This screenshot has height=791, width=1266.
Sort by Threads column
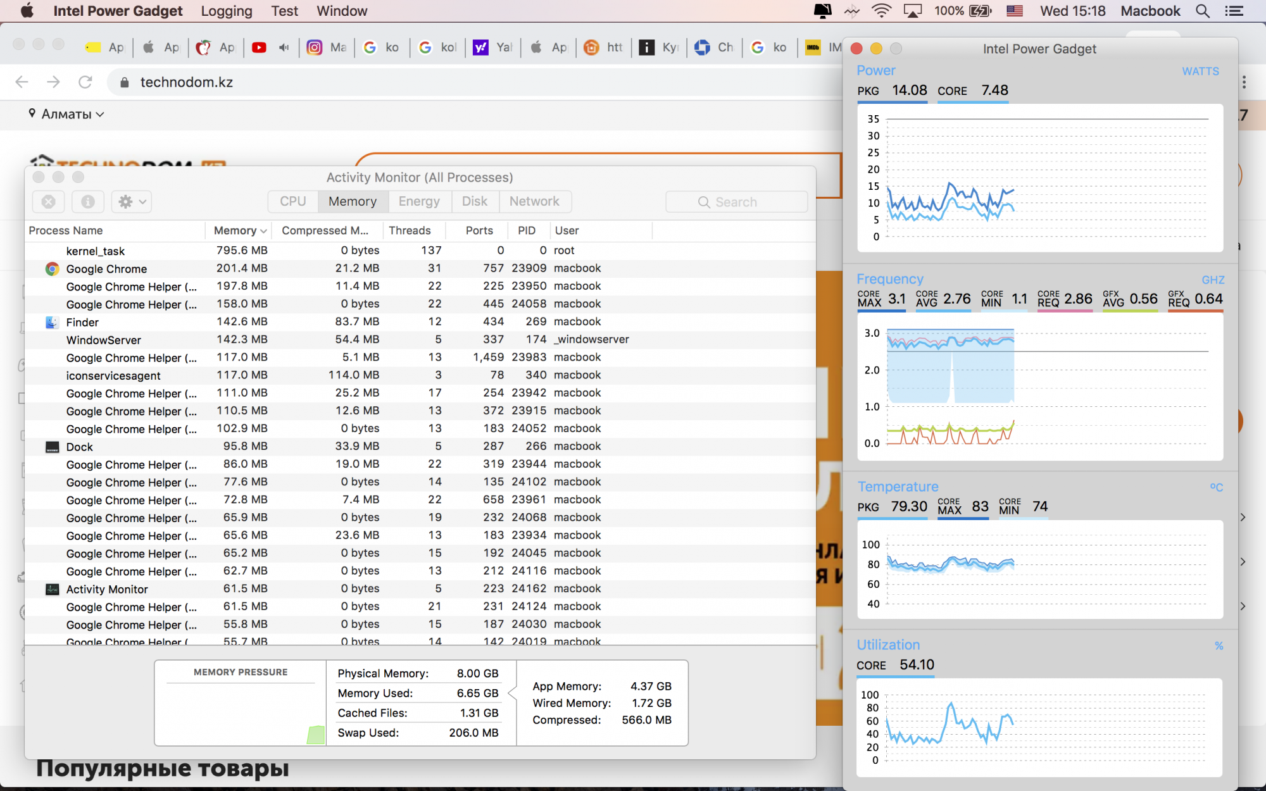click(x=414, y=230)
